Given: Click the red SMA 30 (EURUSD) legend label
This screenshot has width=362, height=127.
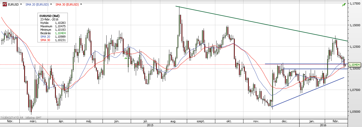Looking at the screenshot, I should tap(67, 5).
